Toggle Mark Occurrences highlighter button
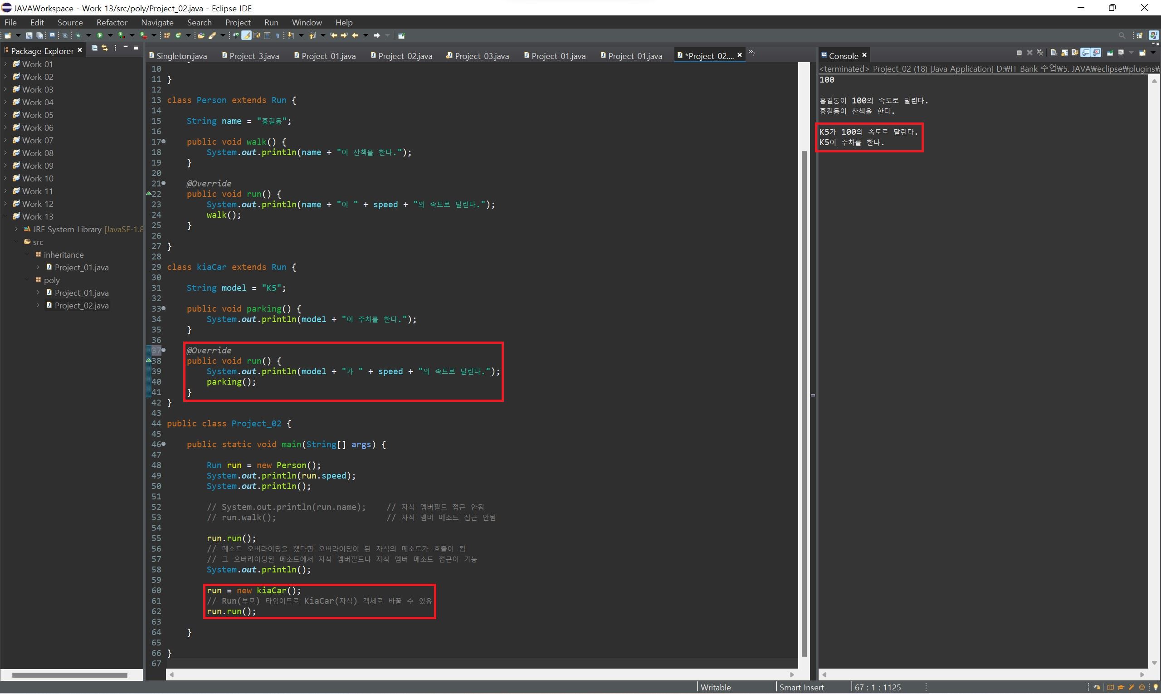The width and height of the screenshot is (1161, 694). [x=246, y=35]
